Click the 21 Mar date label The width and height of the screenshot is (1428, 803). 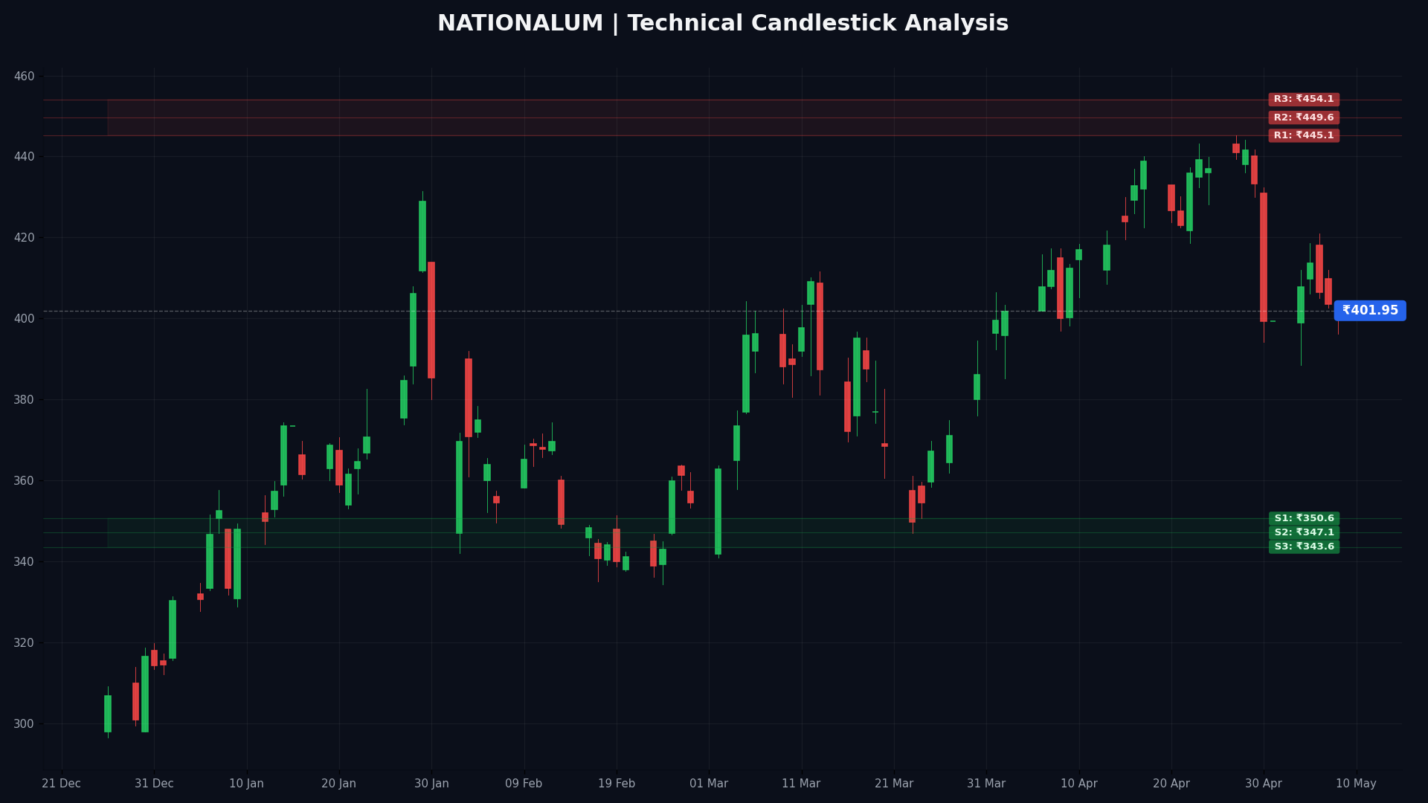point(894,784)
